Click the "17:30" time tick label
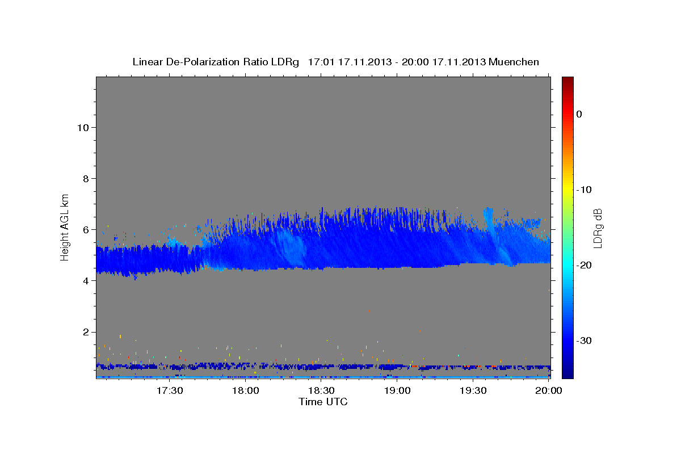681x454 pixels. (170, 391)
